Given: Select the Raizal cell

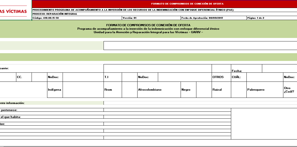Looking at the screenshot, I should pyautogui.click(x=222, y=90).
